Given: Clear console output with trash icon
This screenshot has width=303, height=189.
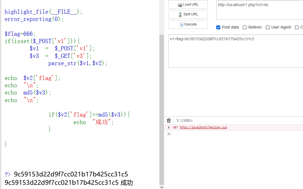Looking at the screenshot, I should point(169,121).
